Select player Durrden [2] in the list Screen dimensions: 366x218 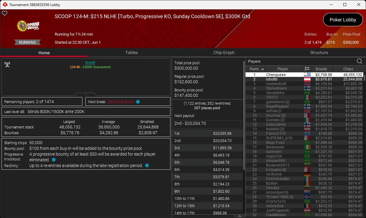coord(304,120)
